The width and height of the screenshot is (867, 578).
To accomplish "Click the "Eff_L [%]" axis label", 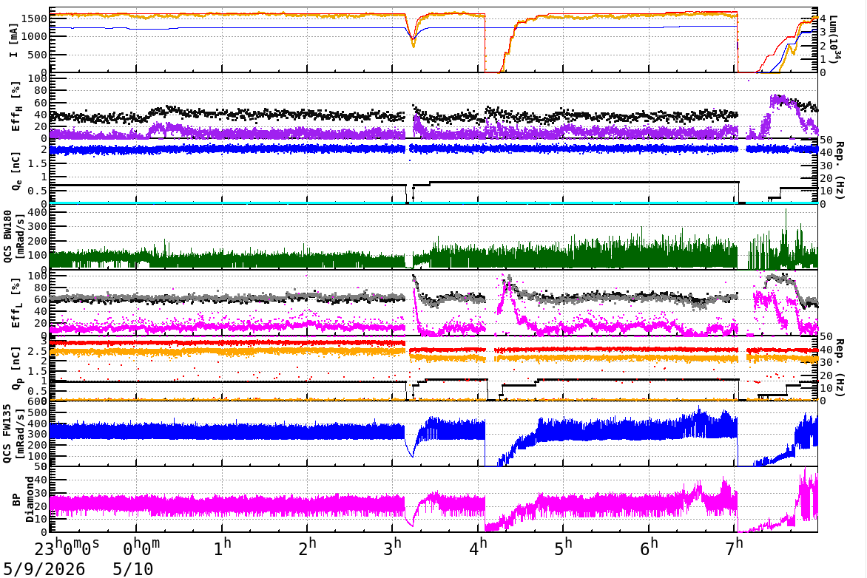I will [x=16, y=303].
